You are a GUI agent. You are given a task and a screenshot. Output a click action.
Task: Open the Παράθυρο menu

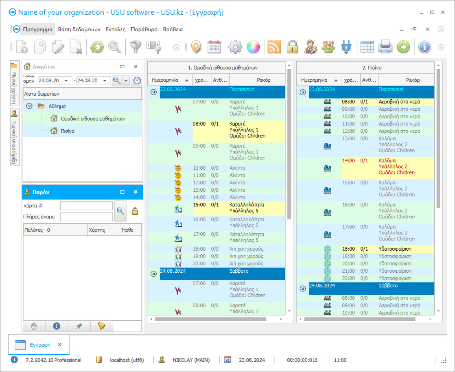click(144, 29)
